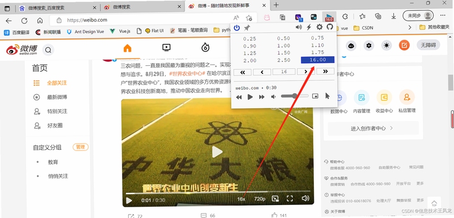This screenshot has width=454, height=218.
Task: Toggle picture-in-picture on the video player
Action: 275,199
